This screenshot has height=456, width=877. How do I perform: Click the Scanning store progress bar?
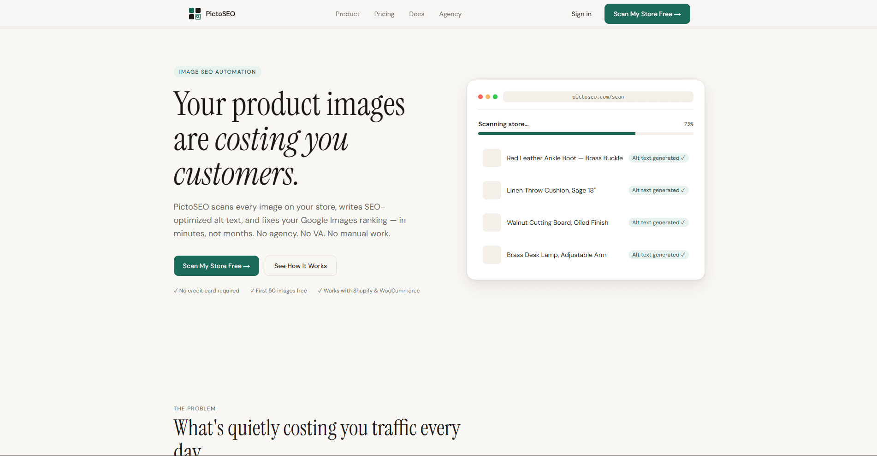pyautogui.click(x=586, y=134)
